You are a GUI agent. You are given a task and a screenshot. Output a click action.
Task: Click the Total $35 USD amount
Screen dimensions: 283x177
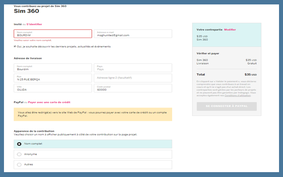tap(251, 75)
